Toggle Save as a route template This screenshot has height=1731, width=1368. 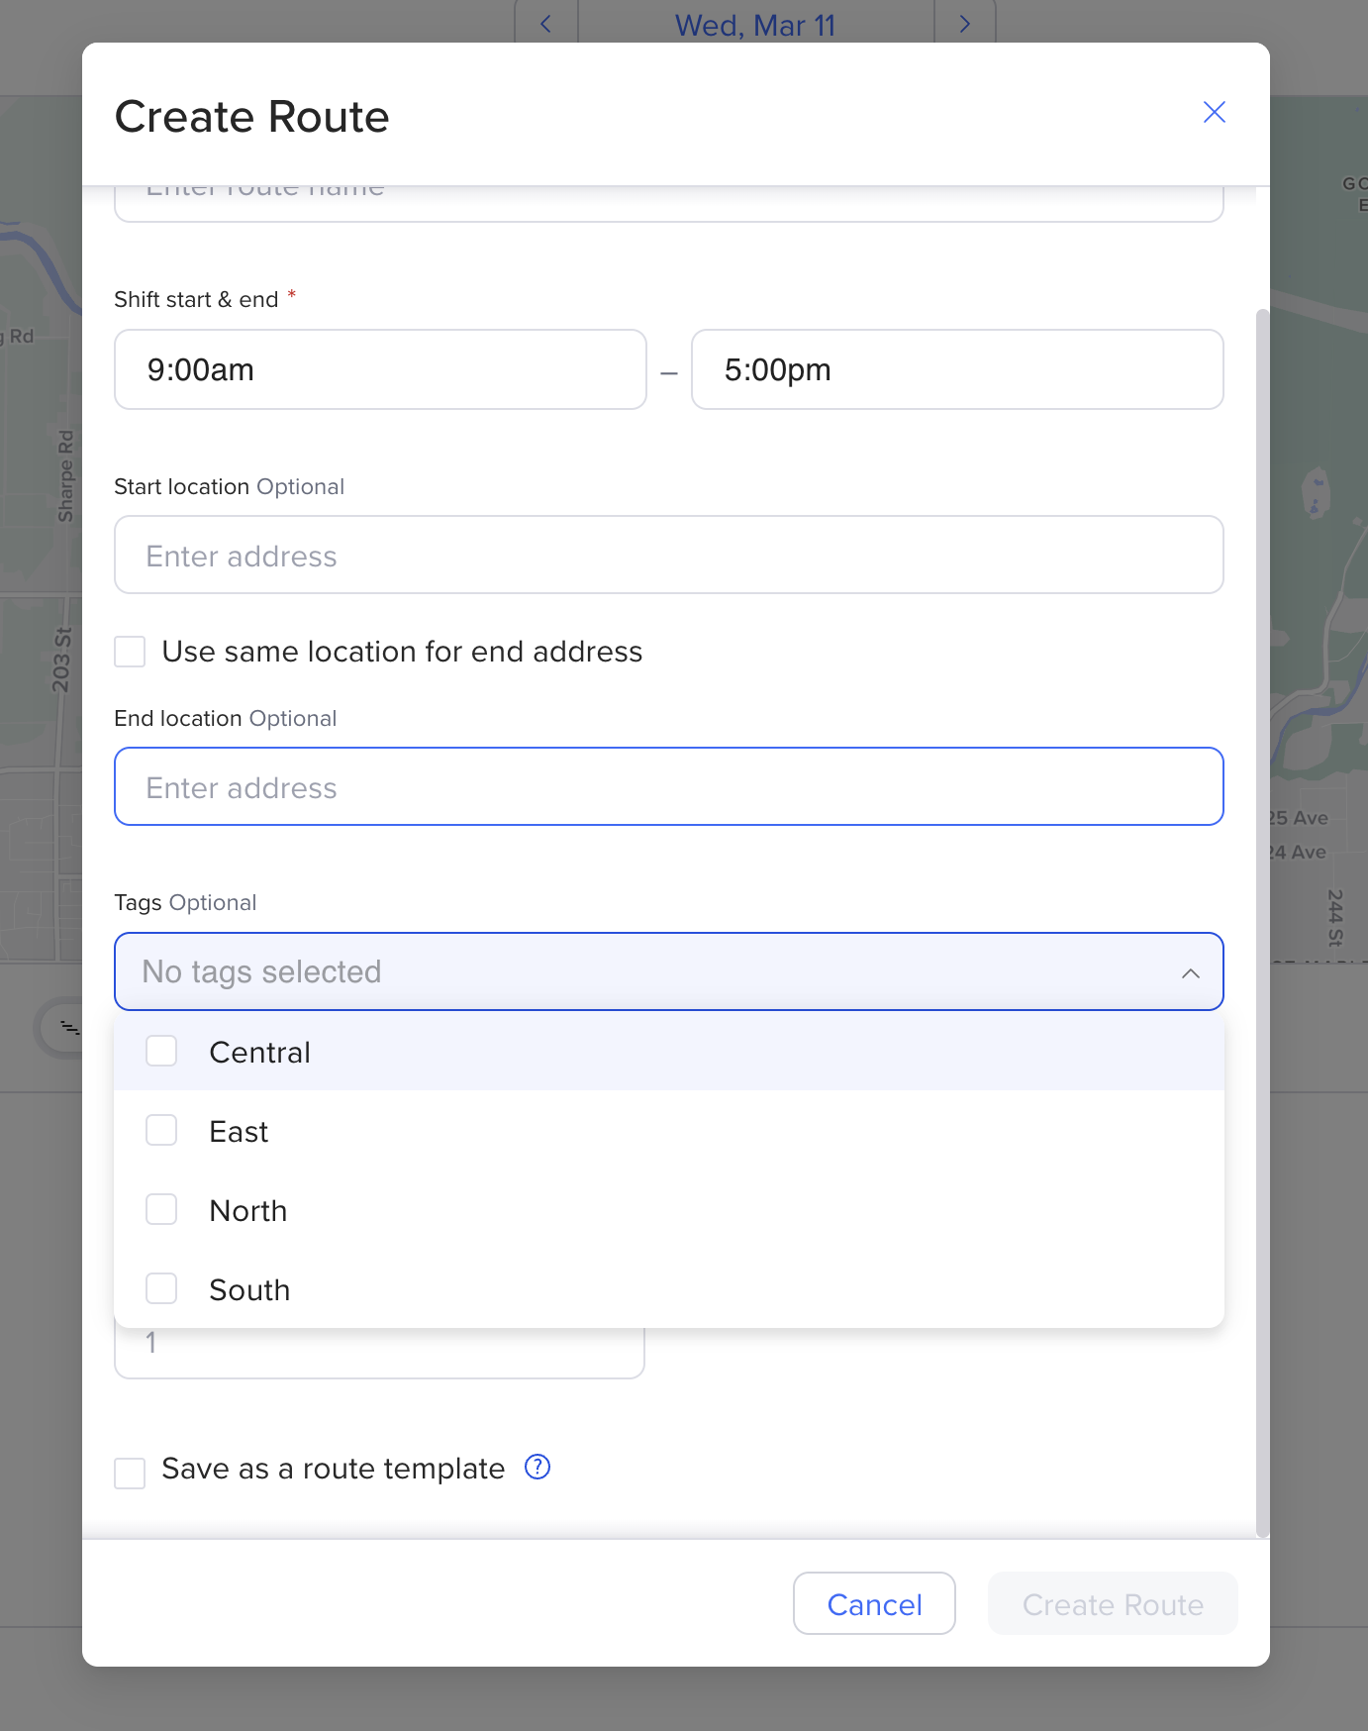pyautogui.click(x=130, y=1473)
